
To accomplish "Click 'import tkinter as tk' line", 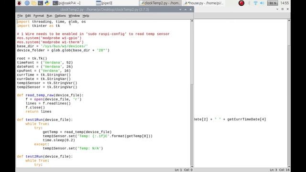I will coord(38,26).
